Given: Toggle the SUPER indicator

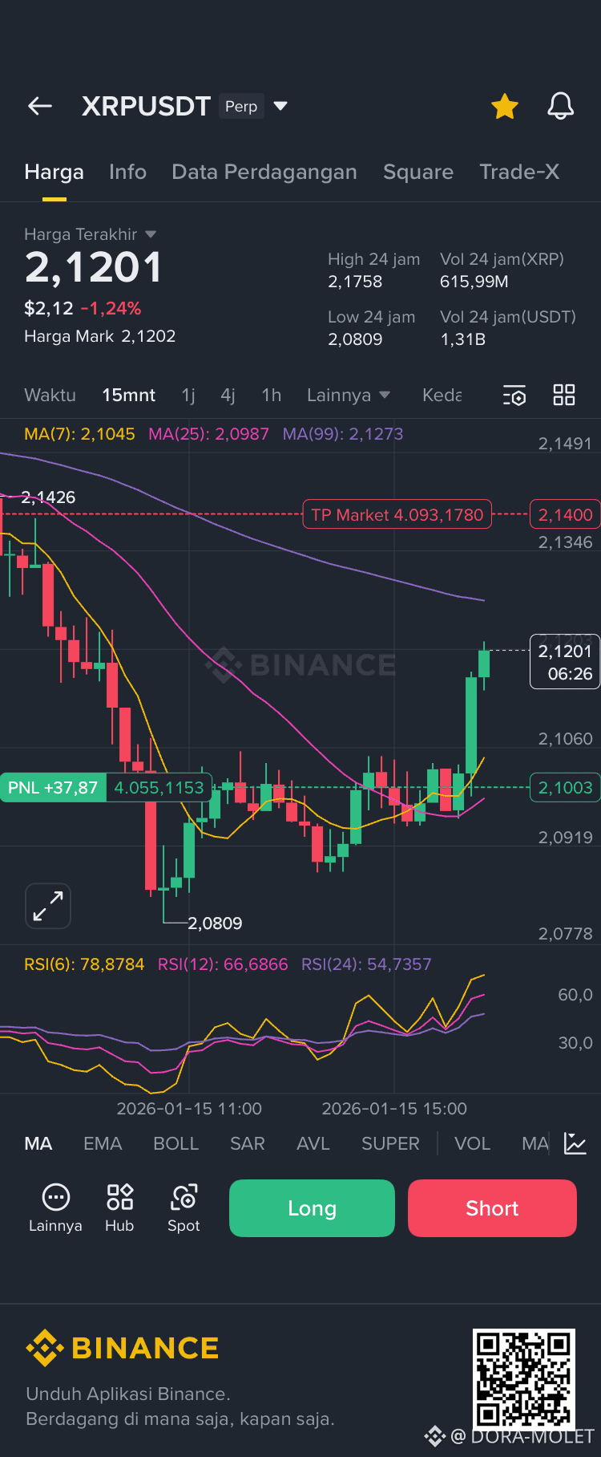Looking at the screenshot, I should [x=390, y=1143].
